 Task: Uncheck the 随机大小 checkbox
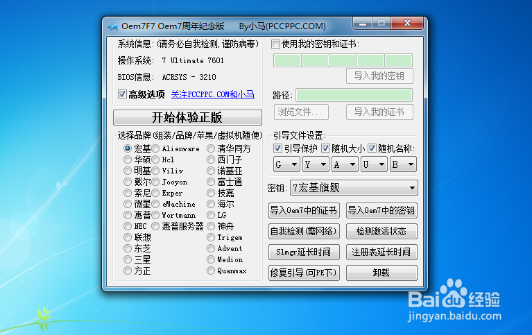point(325,148)
